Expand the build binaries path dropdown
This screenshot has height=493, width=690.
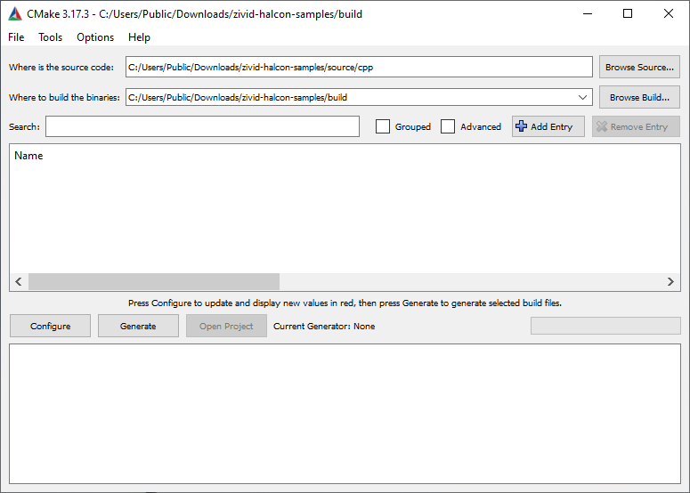point(582,97)
